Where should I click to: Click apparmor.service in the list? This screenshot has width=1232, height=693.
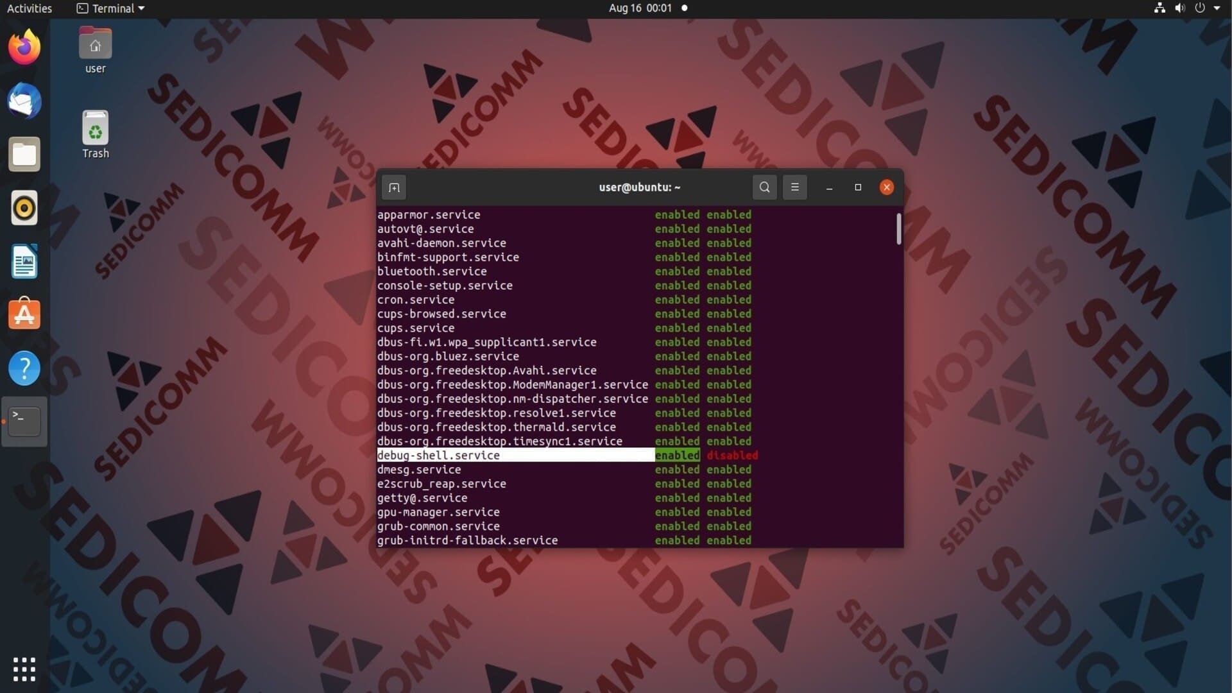pos(429,214)
